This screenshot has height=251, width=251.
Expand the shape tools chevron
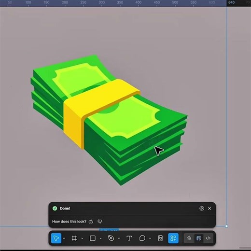pyautogui.click(x=101, y=238)
